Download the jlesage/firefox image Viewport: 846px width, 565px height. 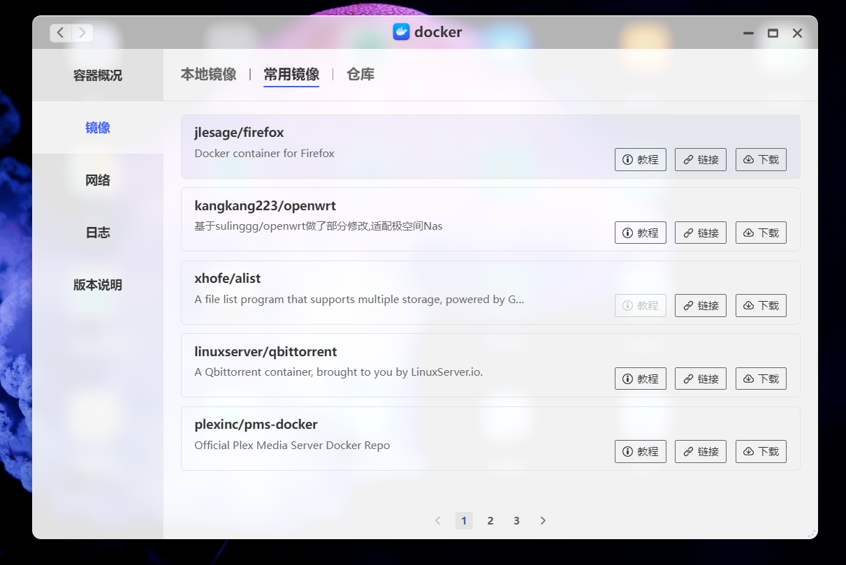point(761,159)
